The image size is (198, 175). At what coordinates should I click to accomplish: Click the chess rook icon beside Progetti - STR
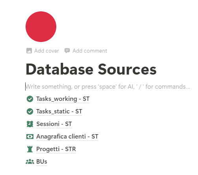tap(30, 149)
